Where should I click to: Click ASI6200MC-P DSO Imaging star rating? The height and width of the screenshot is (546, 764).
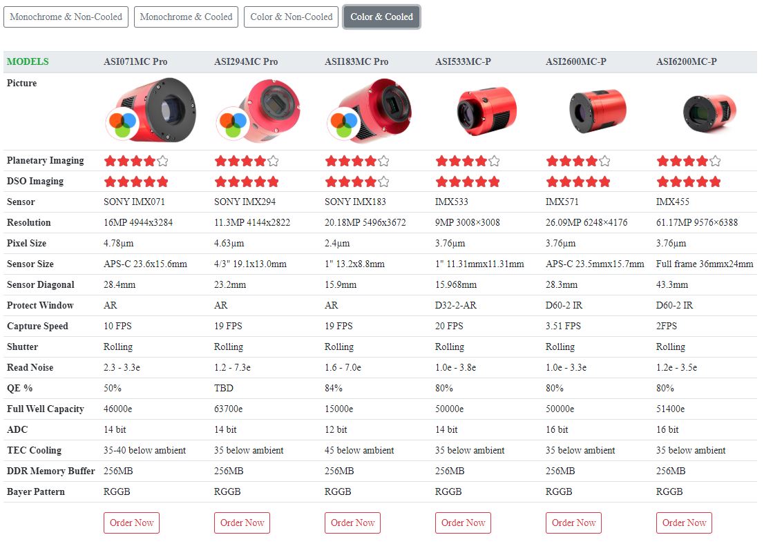(x=689, y=182)
